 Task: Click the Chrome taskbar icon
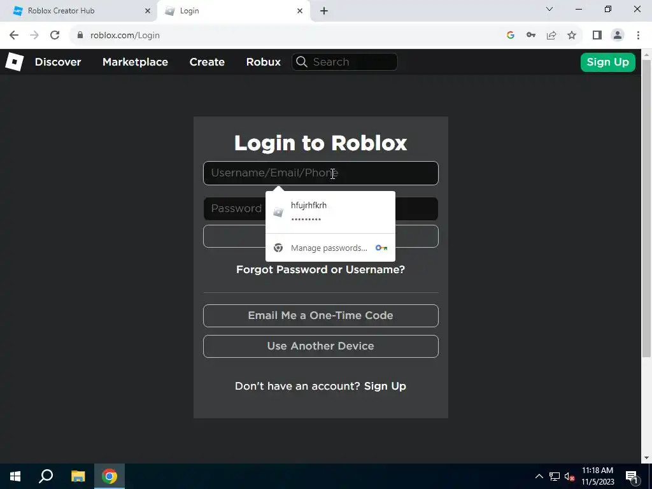click(110, 476)
